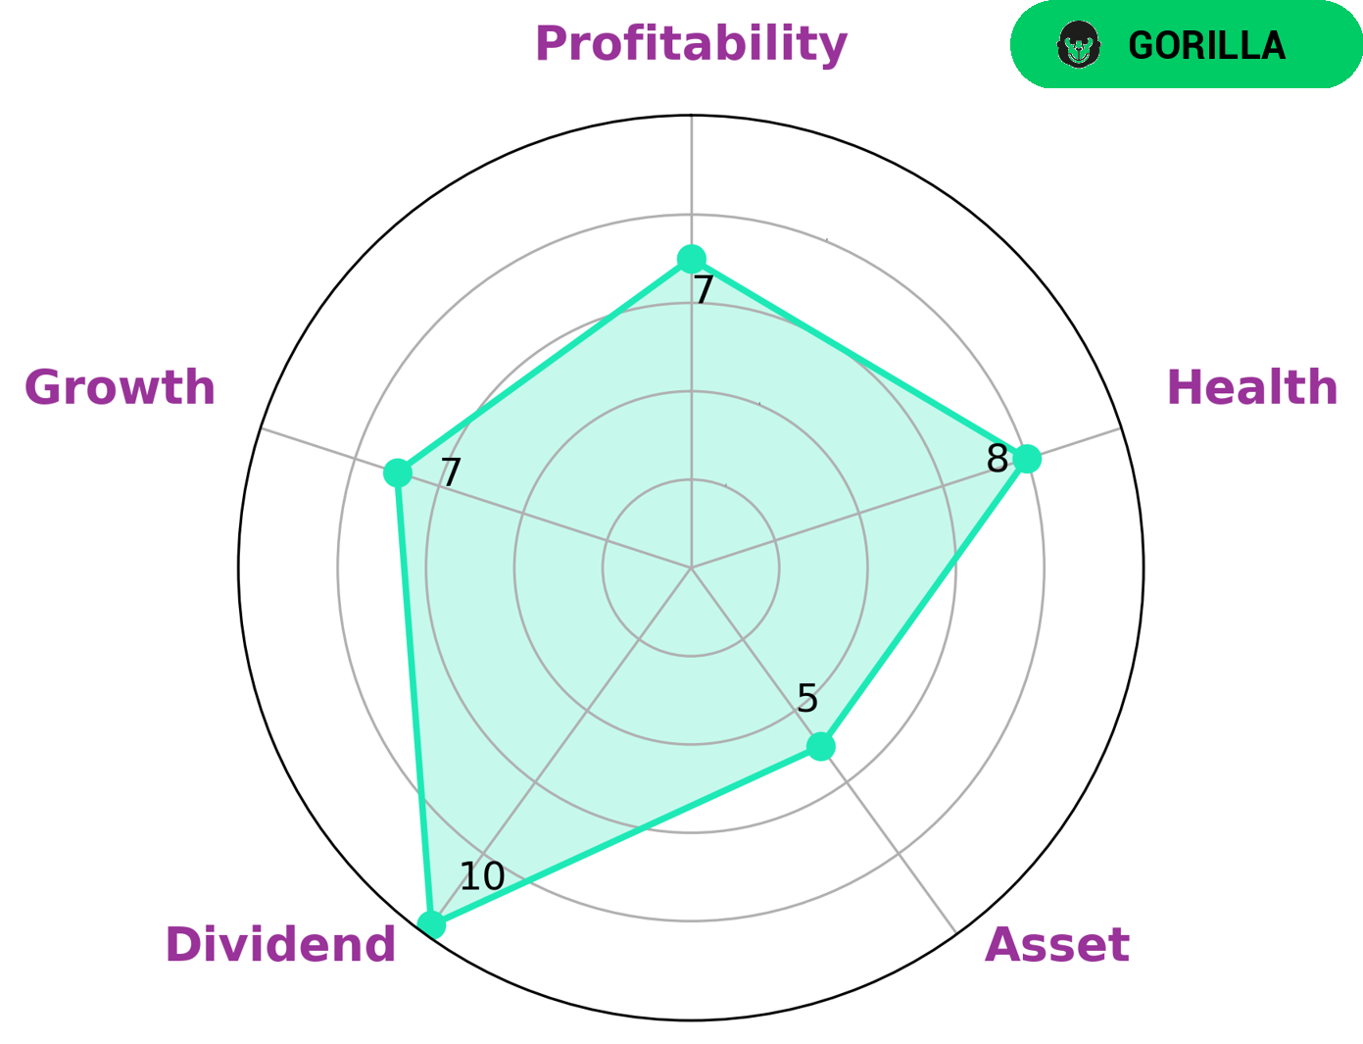Click the gorilla face icon
Viewport: 1363px width, 1044px height.
coord(1079,45)
